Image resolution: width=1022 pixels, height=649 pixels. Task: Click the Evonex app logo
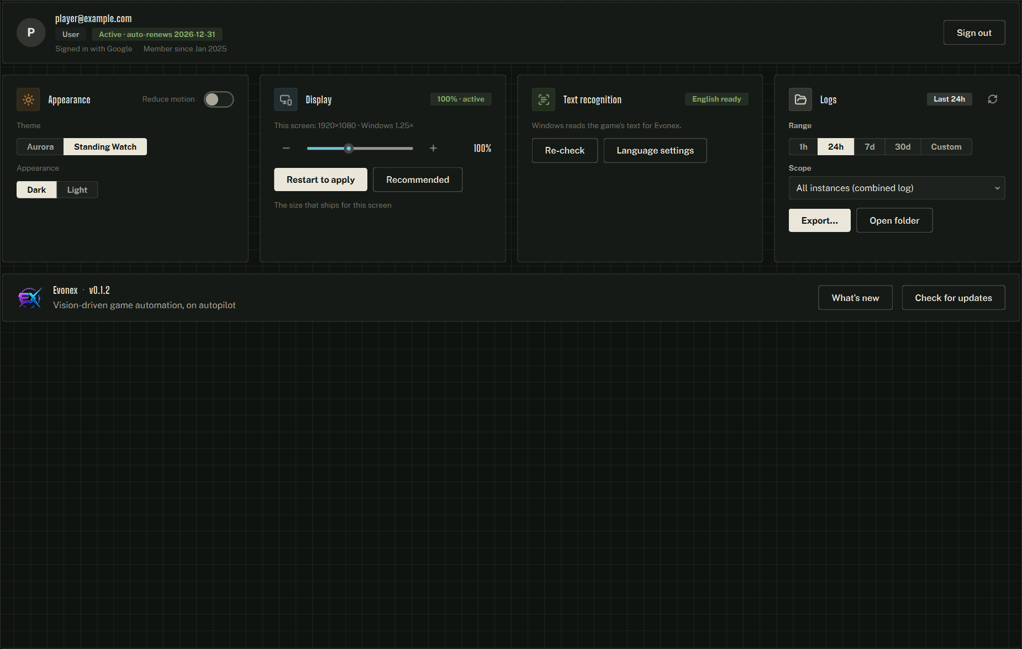point(30,298)
